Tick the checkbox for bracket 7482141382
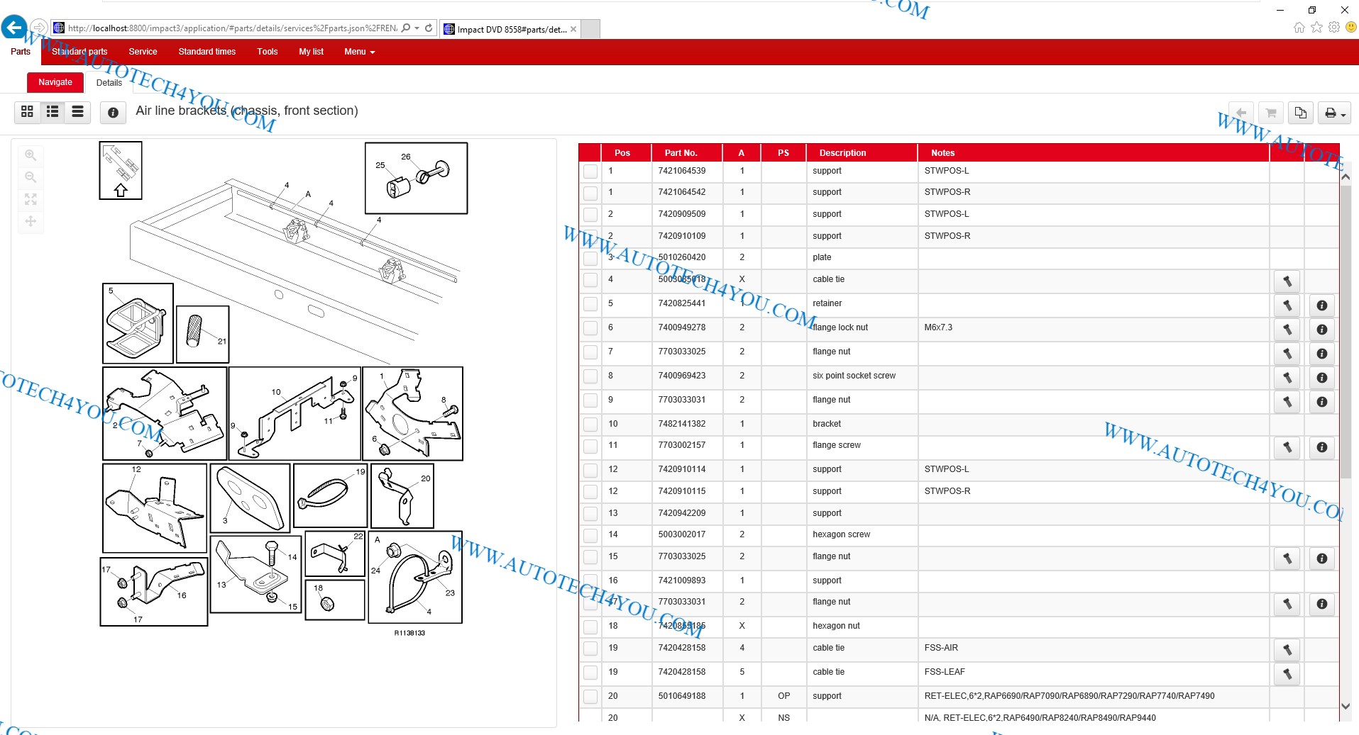The image size is (1359, 735). pos(590,425)
